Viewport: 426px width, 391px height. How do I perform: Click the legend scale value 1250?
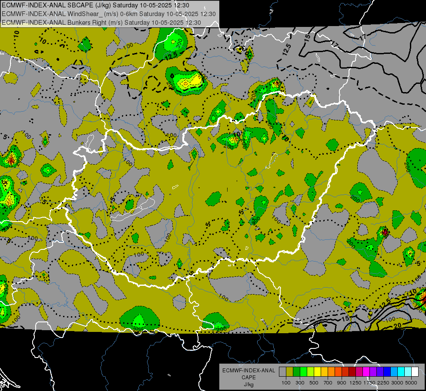point(356,383)
